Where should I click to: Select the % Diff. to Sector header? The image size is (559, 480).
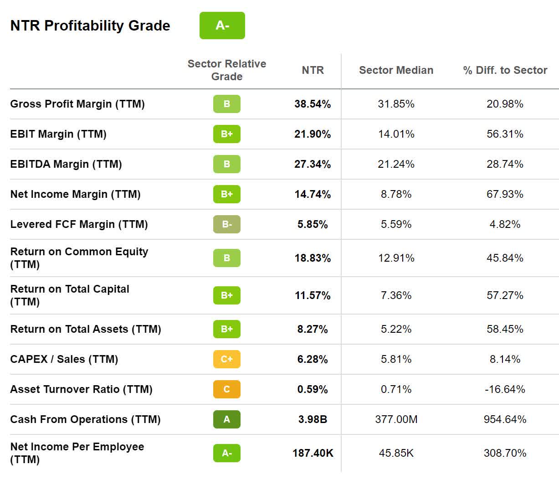coord(505,70)
